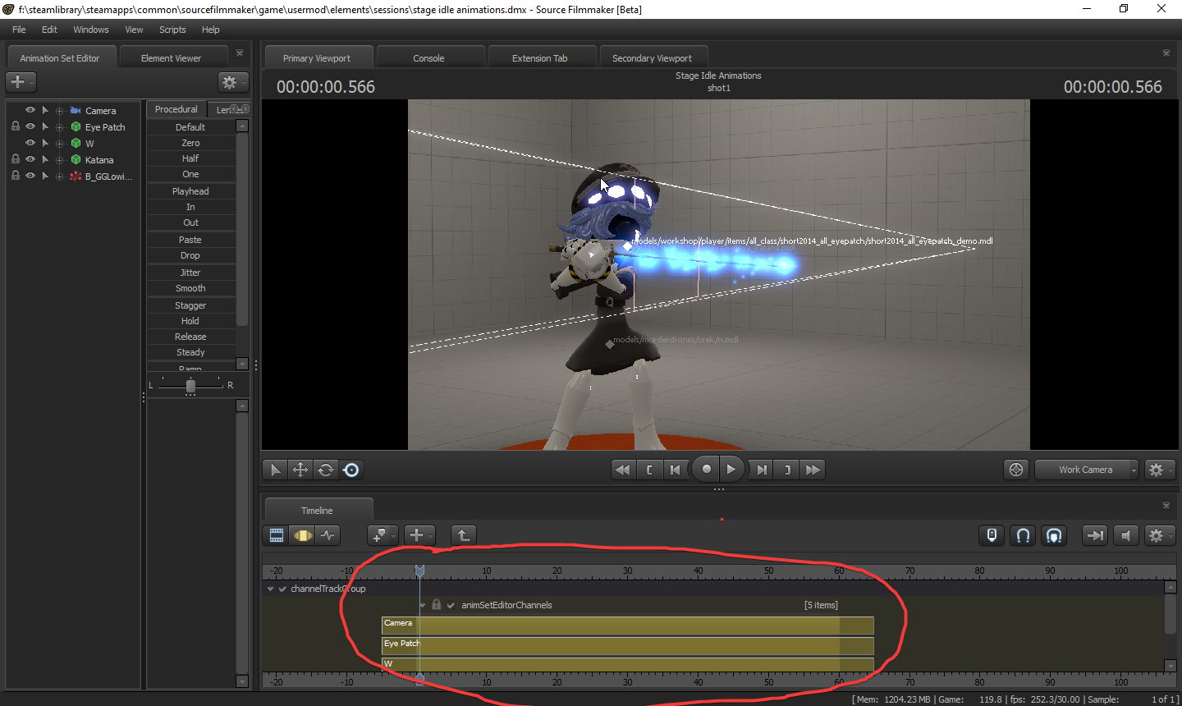Image resolution: width=1182 pixels, height=706 pixels.
Task: Click the camera target icon beside Work Camera
Action: point(1016,470)
